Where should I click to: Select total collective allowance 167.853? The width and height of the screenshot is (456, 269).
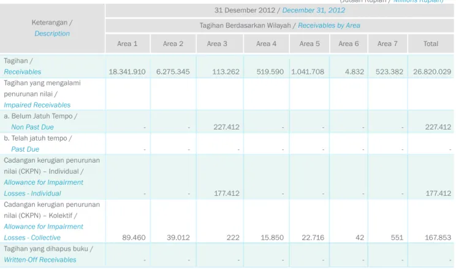coord(438,238)
